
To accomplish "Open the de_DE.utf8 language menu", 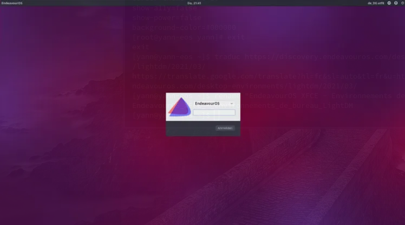I will pos(376,3).
